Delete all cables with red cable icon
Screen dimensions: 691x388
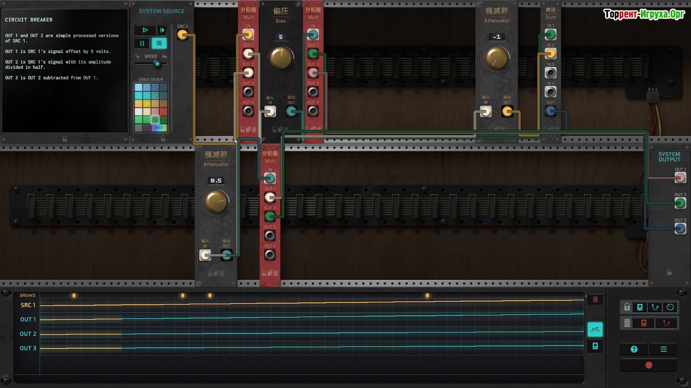(666, 323)
